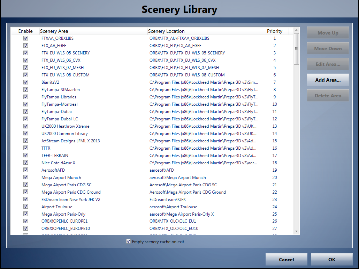Click location ORBX\FTX_AU\FTXAA_ORBXLIBS
The image size is (359, 269).
[179, 38]
